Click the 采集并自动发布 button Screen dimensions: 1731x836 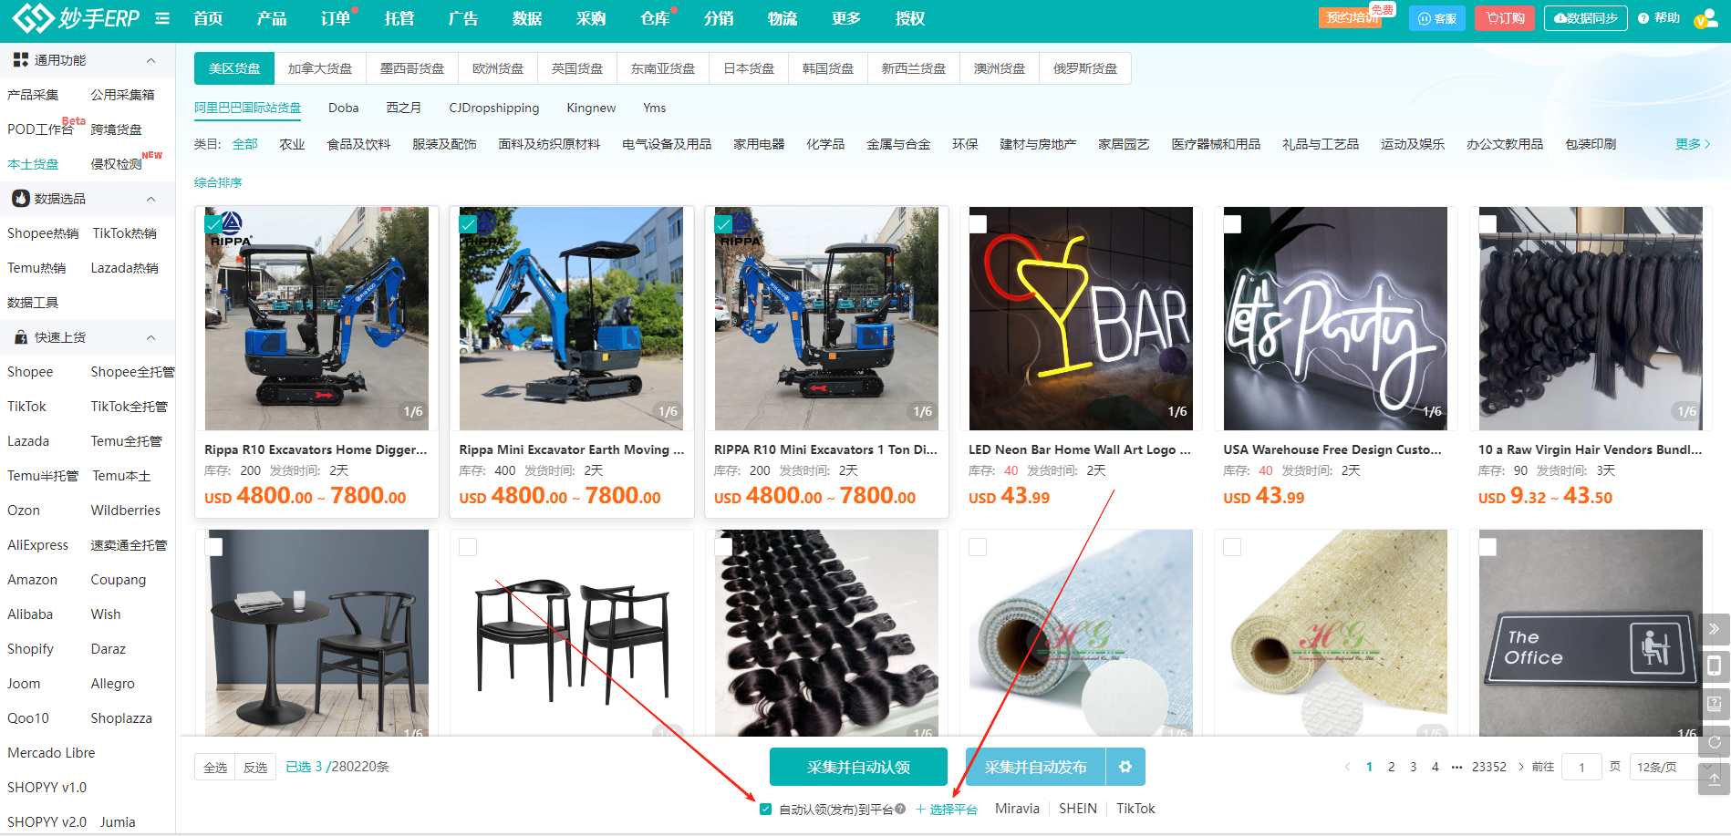point(1035,767)
